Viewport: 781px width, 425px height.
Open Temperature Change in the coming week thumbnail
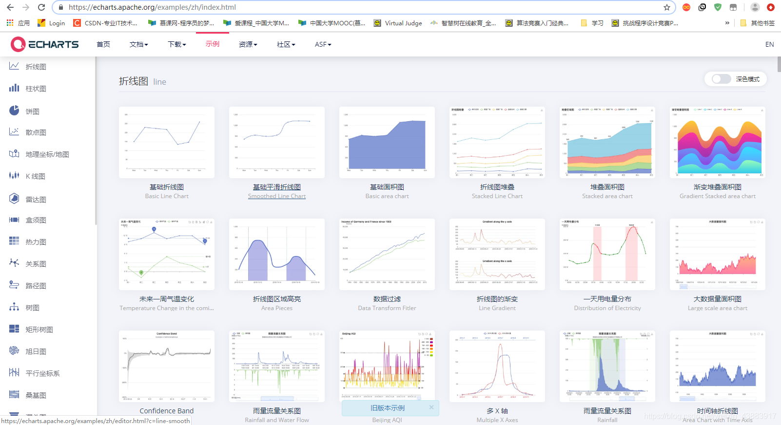167,254
